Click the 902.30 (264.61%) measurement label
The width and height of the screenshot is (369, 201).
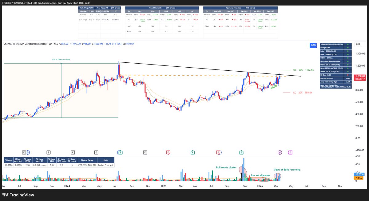(61, 60)
